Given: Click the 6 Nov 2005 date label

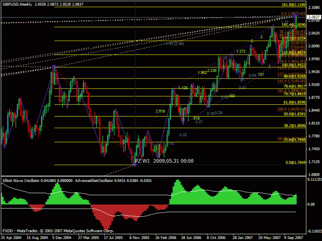Looking at the screenshot, I should click(140, 237).
